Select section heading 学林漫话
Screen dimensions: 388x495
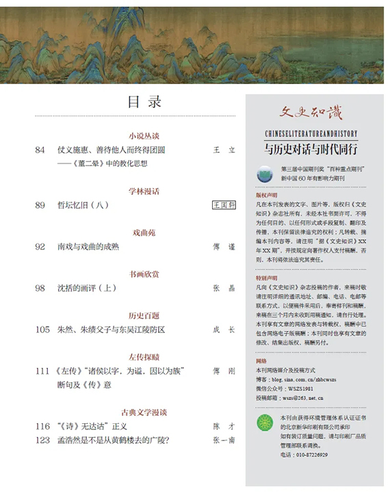[144, 191]
